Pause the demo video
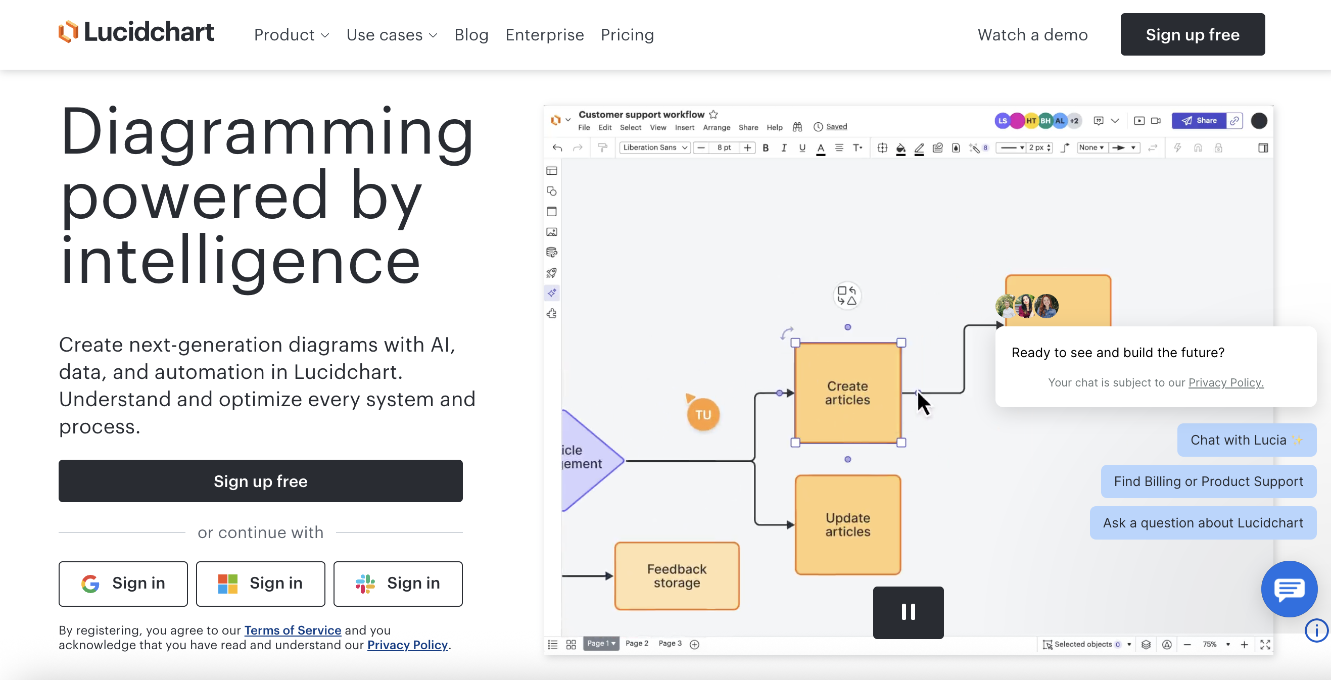 [908, 612]
